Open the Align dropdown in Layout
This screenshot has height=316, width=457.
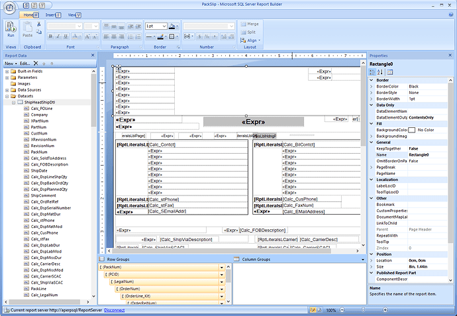250,40
